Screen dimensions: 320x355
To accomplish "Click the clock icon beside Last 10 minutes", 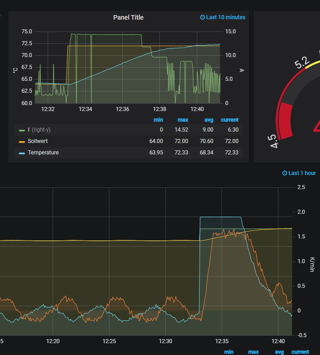I will coord(203,17).
